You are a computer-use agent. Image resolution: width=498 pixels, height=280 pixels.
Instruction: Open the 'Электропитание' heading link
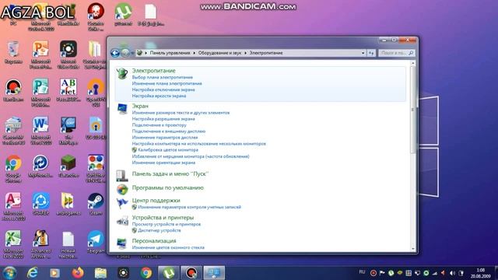tap(154, 71)
